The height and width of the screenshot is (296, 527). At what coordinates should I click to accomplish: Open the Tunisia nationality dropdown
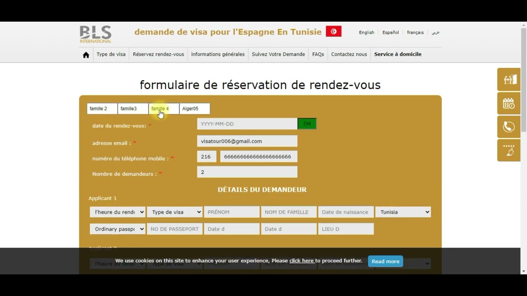click(403, 212)
